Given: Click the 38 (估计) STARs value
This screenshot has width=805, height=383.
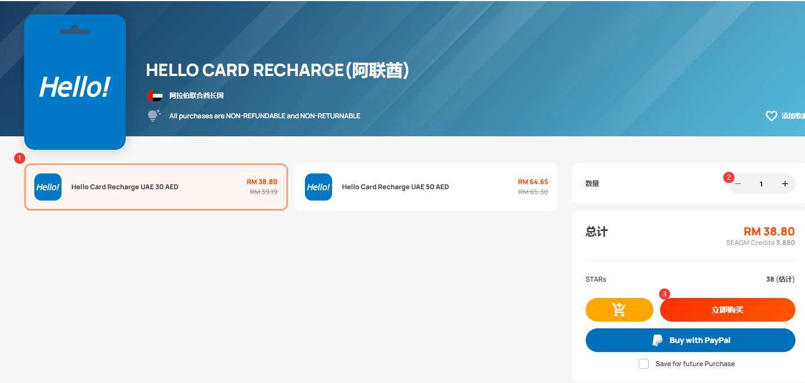Looking at the screenshot, I should coord(781,279).
